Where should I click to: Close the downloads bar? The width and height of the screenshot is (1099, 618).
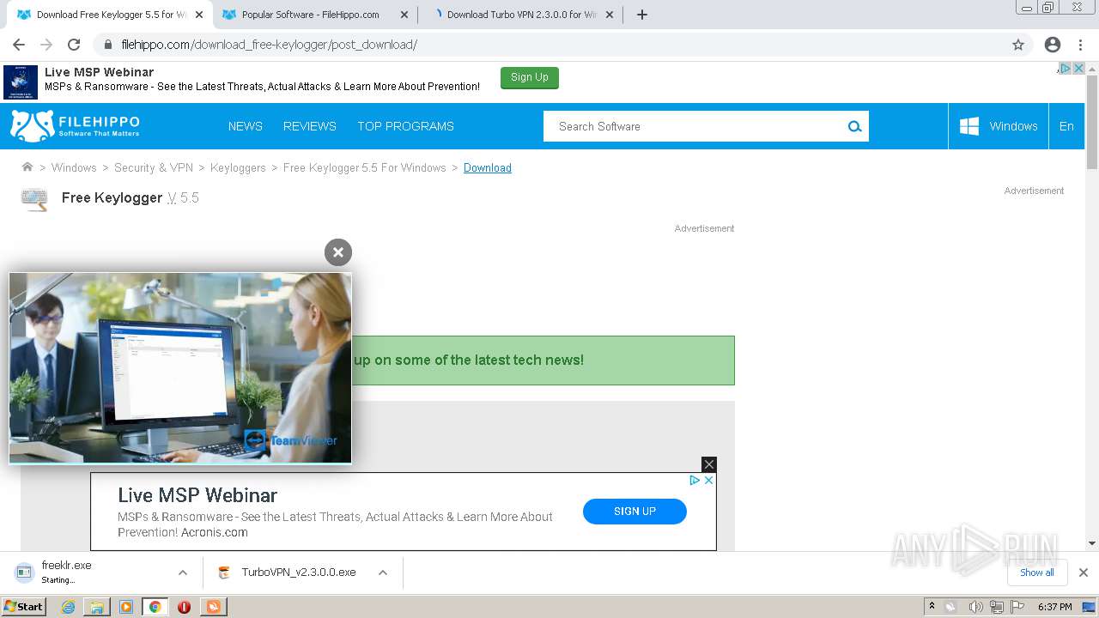tap(1084, 573)
